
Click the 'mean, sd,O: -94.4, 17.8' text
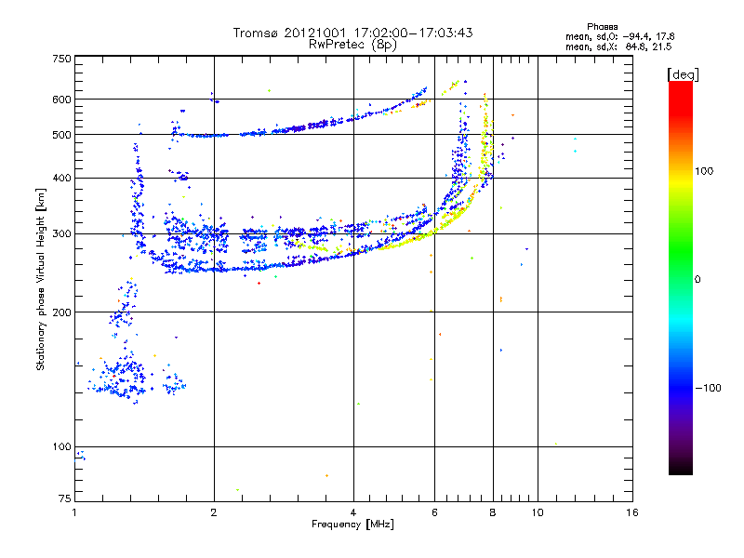619,36
